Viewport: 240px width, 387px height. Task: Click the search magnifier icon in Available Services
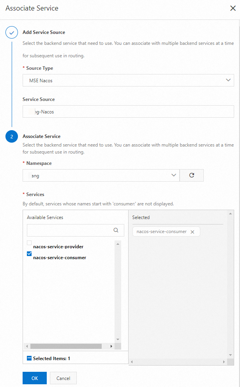(x=116, y=230)
